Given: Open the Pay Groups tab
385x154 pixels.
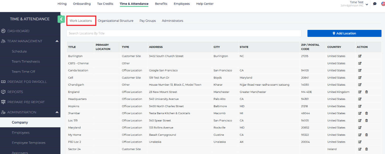Looking at the screenshot, I should pyautogui.click(x=147, y=21).
